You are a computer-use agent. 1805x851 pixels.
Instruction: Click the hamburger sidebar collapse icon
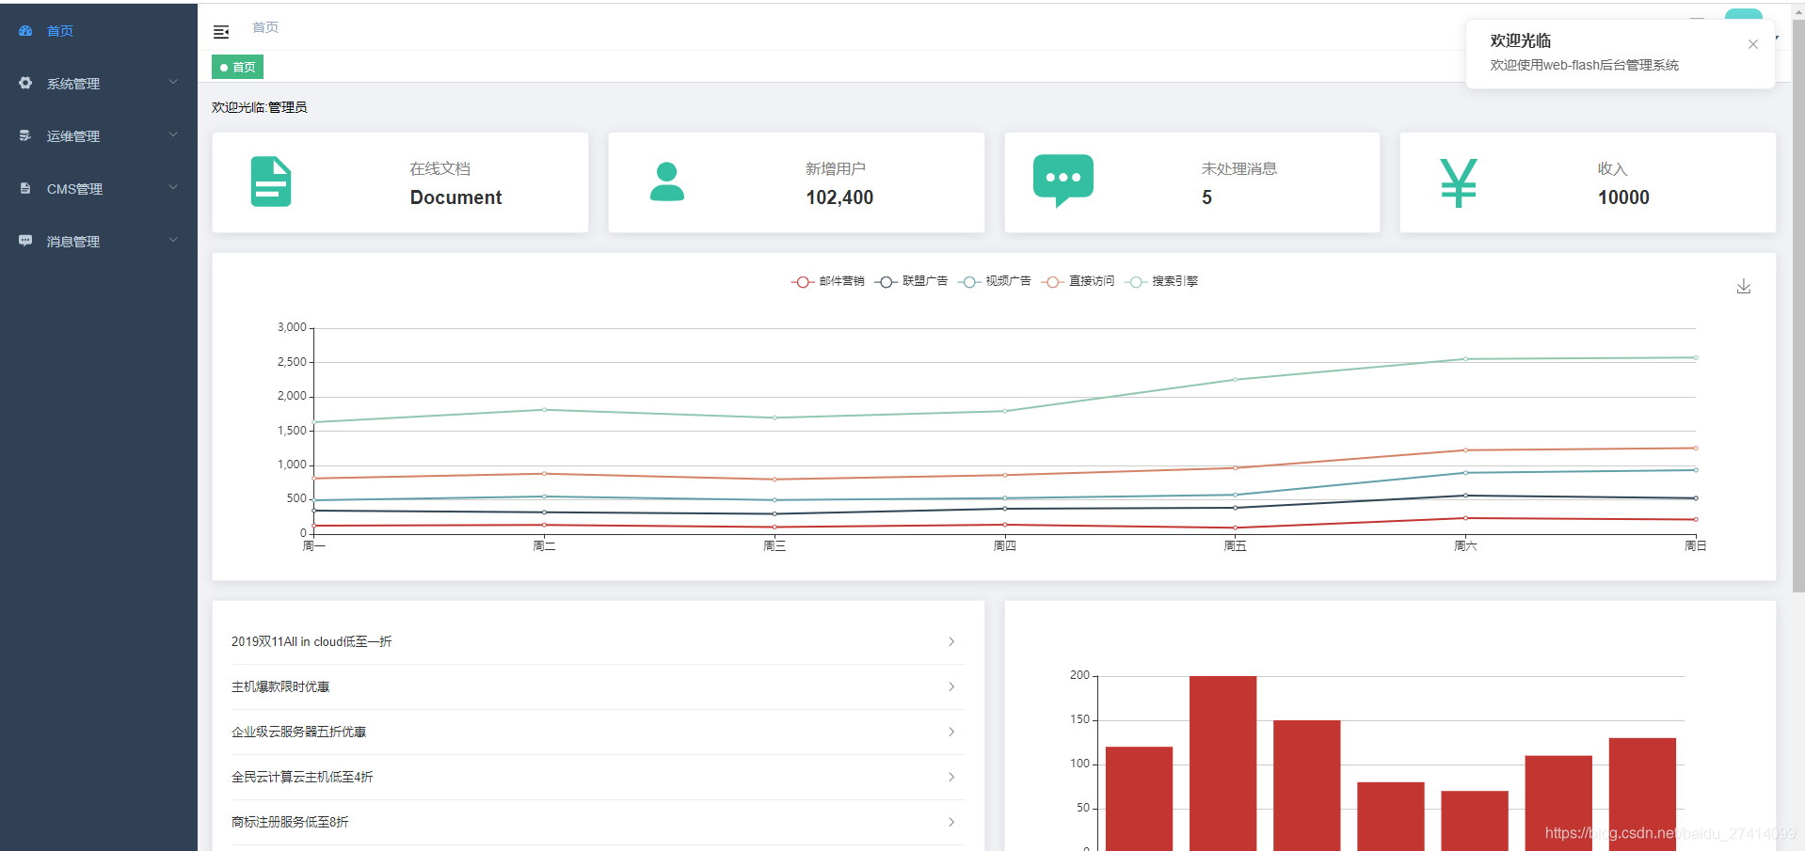click(221, 32)
